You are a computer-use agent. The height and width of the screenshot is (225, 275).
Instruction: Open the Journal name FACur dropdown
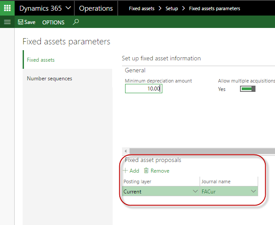229,191
